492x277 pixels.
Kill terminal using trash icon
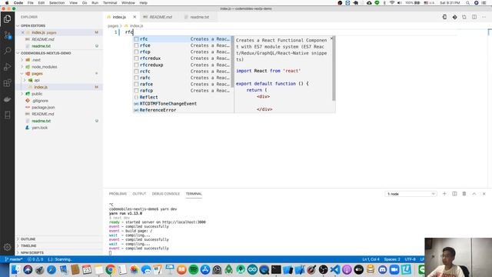click(x=464, y=194)
